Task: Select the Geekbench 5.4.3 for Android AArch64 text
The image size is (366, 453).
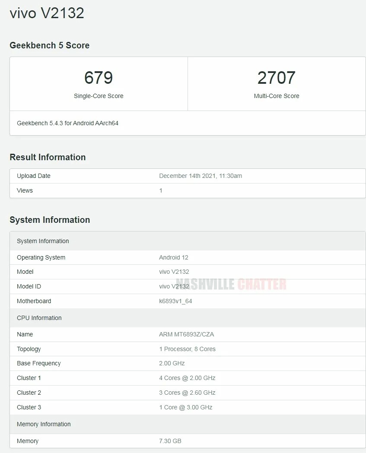Action: 67,123
